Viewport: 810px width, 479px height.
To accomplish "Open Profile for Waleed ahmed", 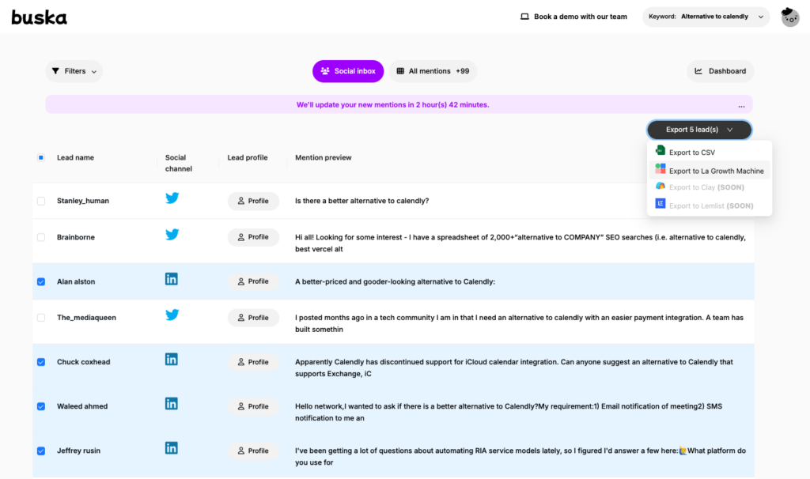I will click(x=253, y=406).
